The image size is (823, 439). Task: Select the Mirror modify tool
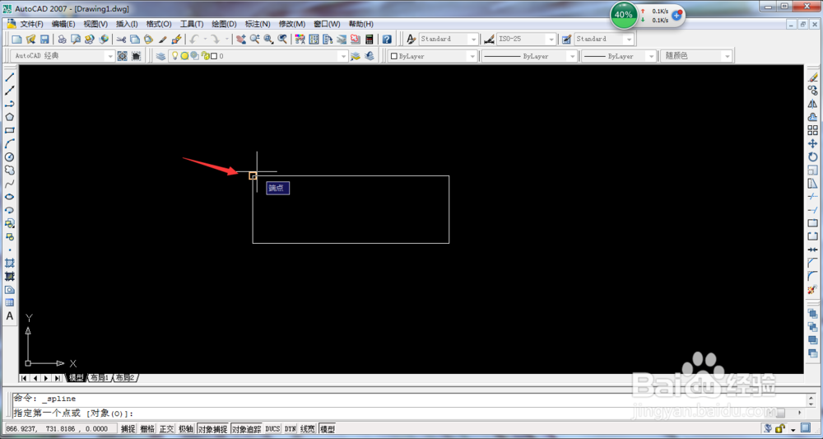[x=812, y=104]
